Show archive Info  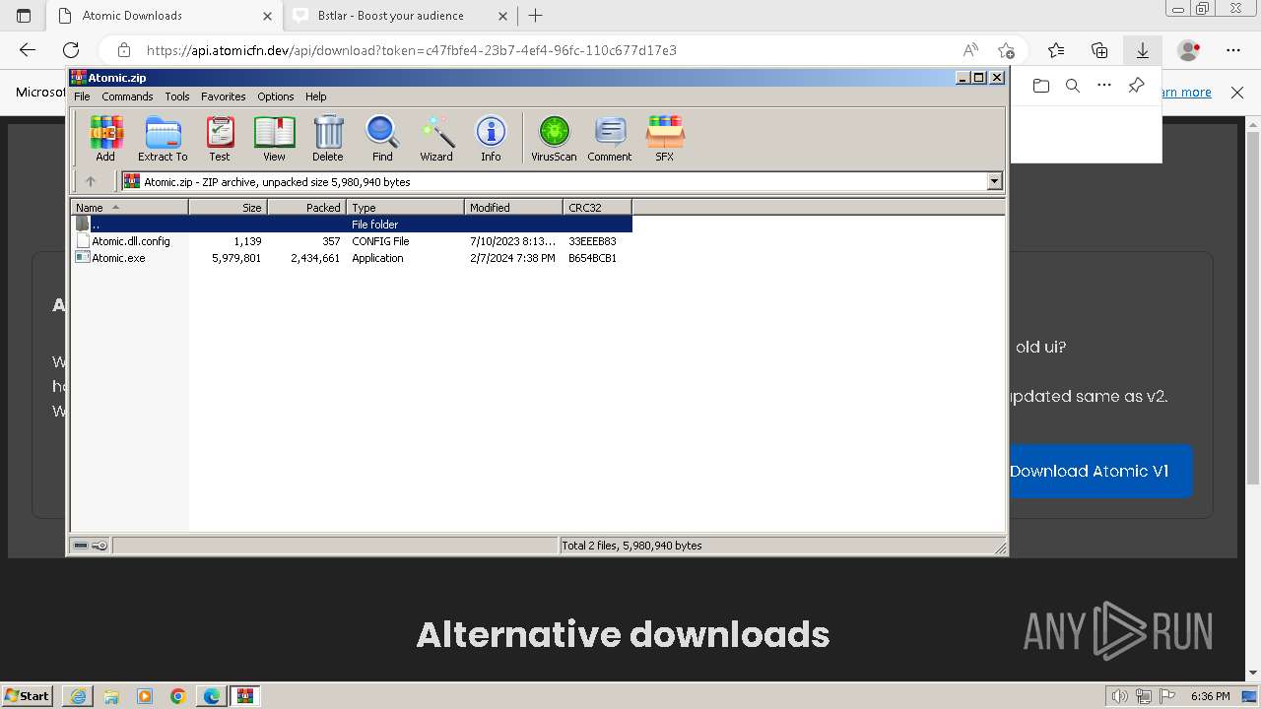point(491,138)
